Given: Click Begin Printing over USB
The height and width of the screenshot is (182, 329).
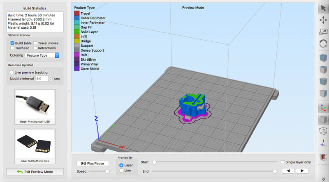Looking at the screenshot, I should (35, 107).
